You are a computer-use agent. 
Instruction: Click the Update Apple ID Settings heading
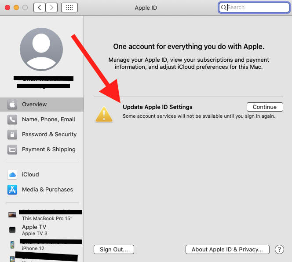point(157,107)
